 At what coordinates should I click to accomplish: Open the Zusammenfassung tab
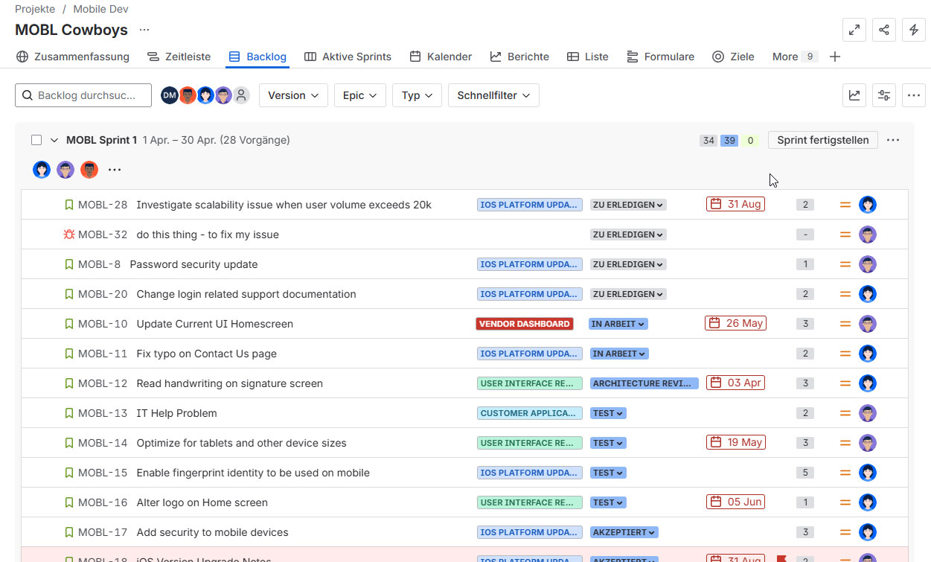click(73, 57)
